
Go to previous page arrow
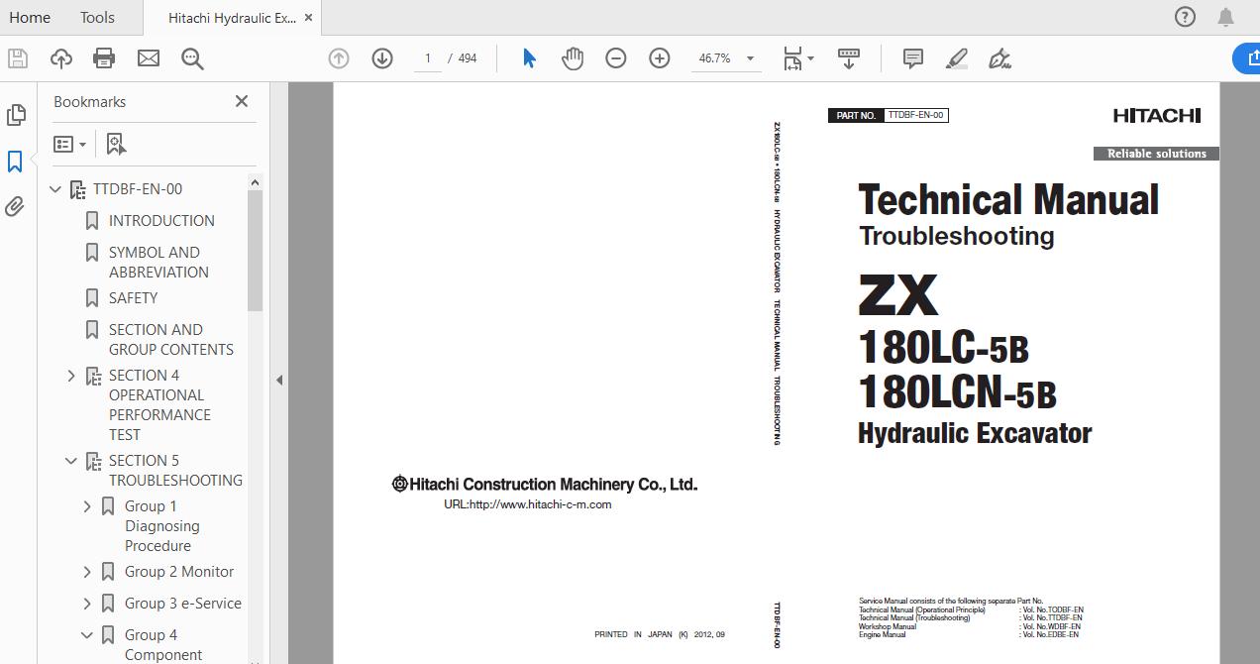click(339, 58)
